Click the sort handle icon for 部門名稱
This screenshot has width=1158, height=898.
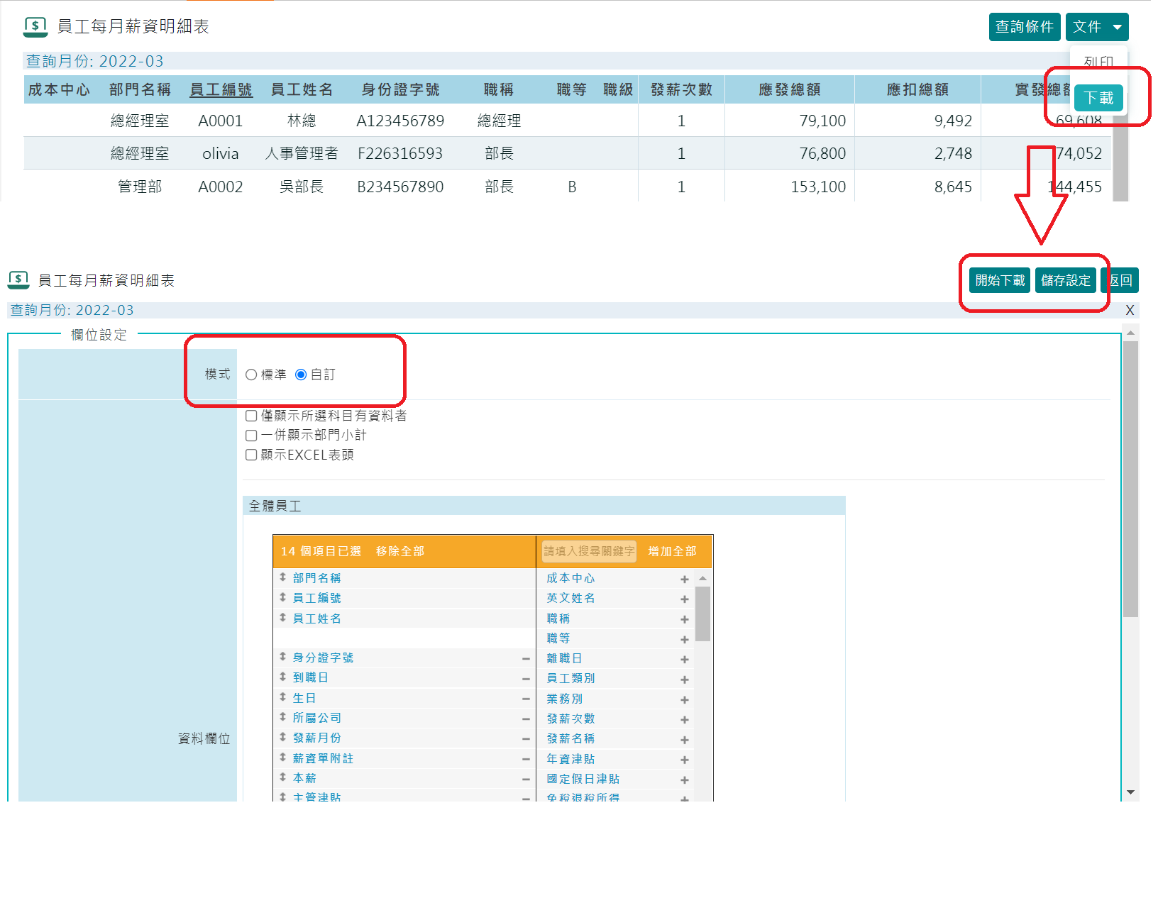click(x=282, y=577)
